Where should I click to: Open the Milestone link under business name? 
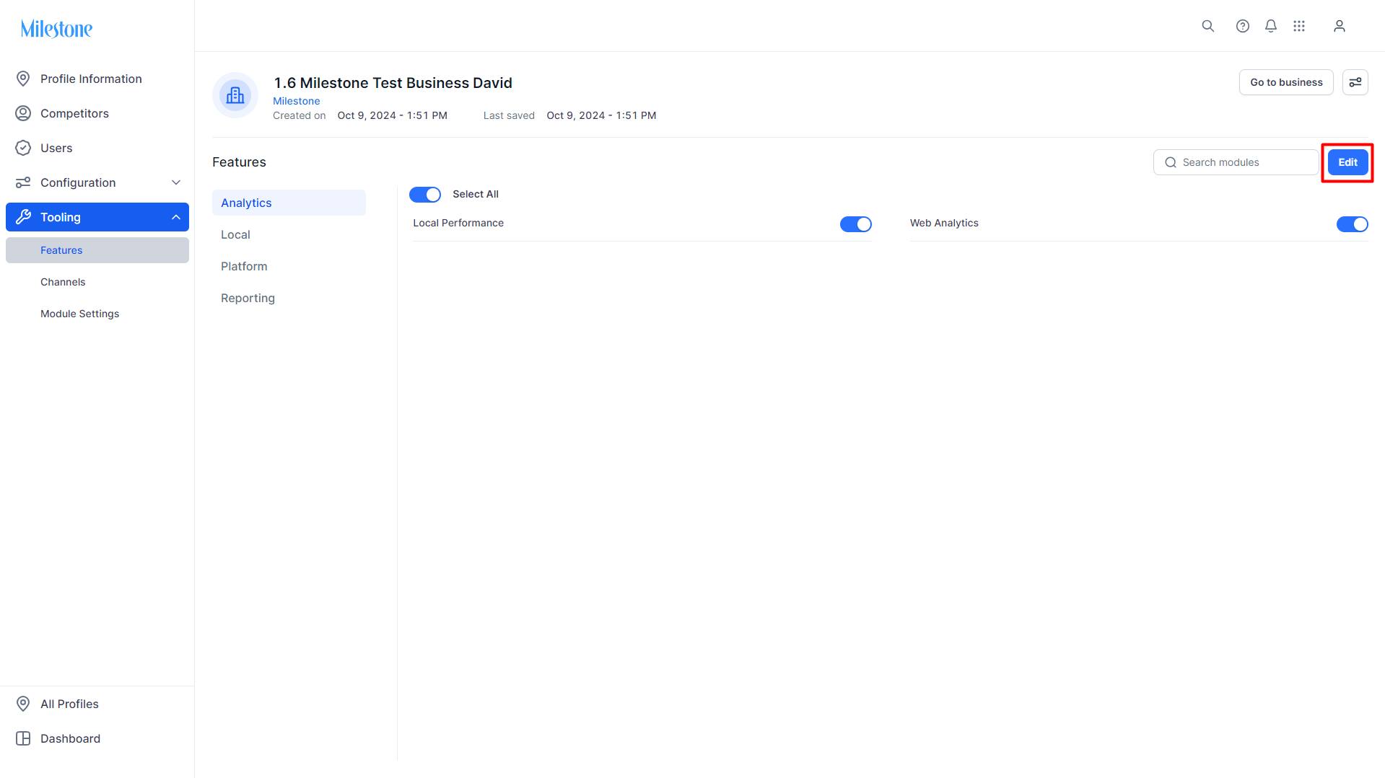click(296, 101)
